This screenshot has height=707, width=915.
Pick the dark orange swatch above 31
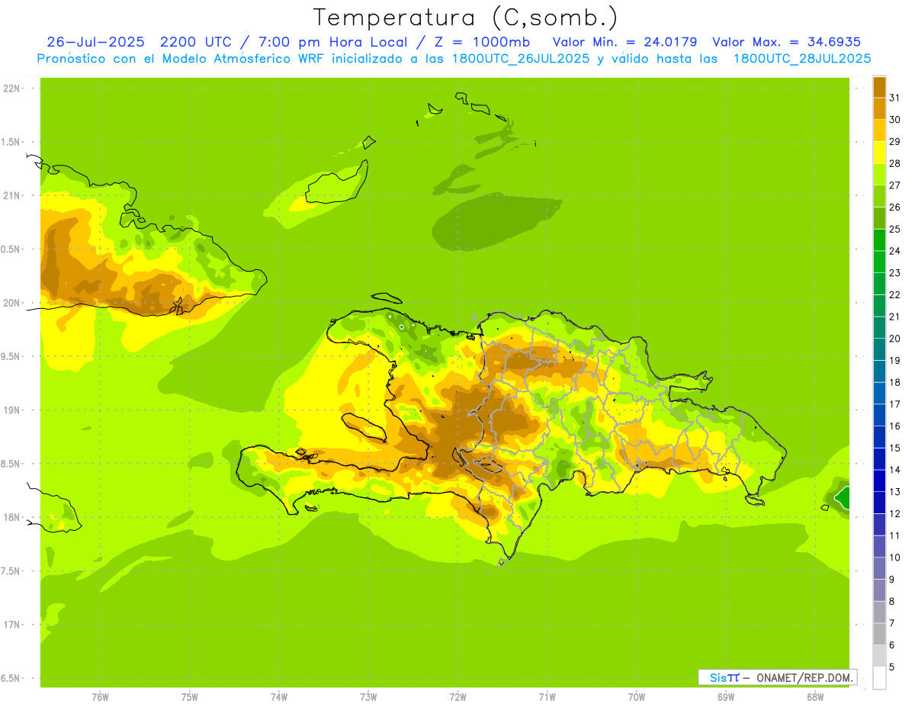pyautogui.click(x=879, y=87)
